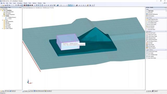Switch to Sections tab in navigator
Viewport: 167px width, 94px height.
[x=13, y=91]
